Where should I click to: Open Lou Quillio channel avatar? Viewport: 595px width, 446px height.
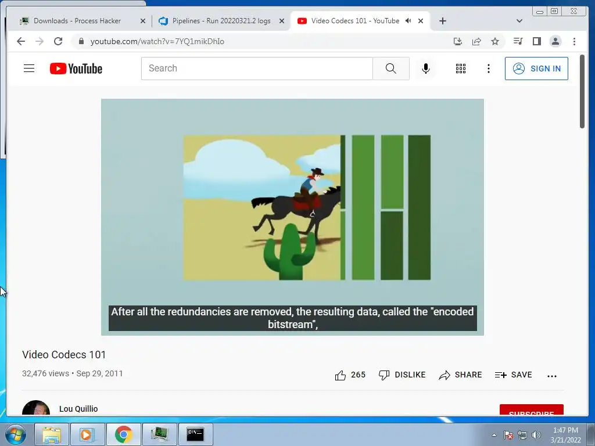pos(36,408)
